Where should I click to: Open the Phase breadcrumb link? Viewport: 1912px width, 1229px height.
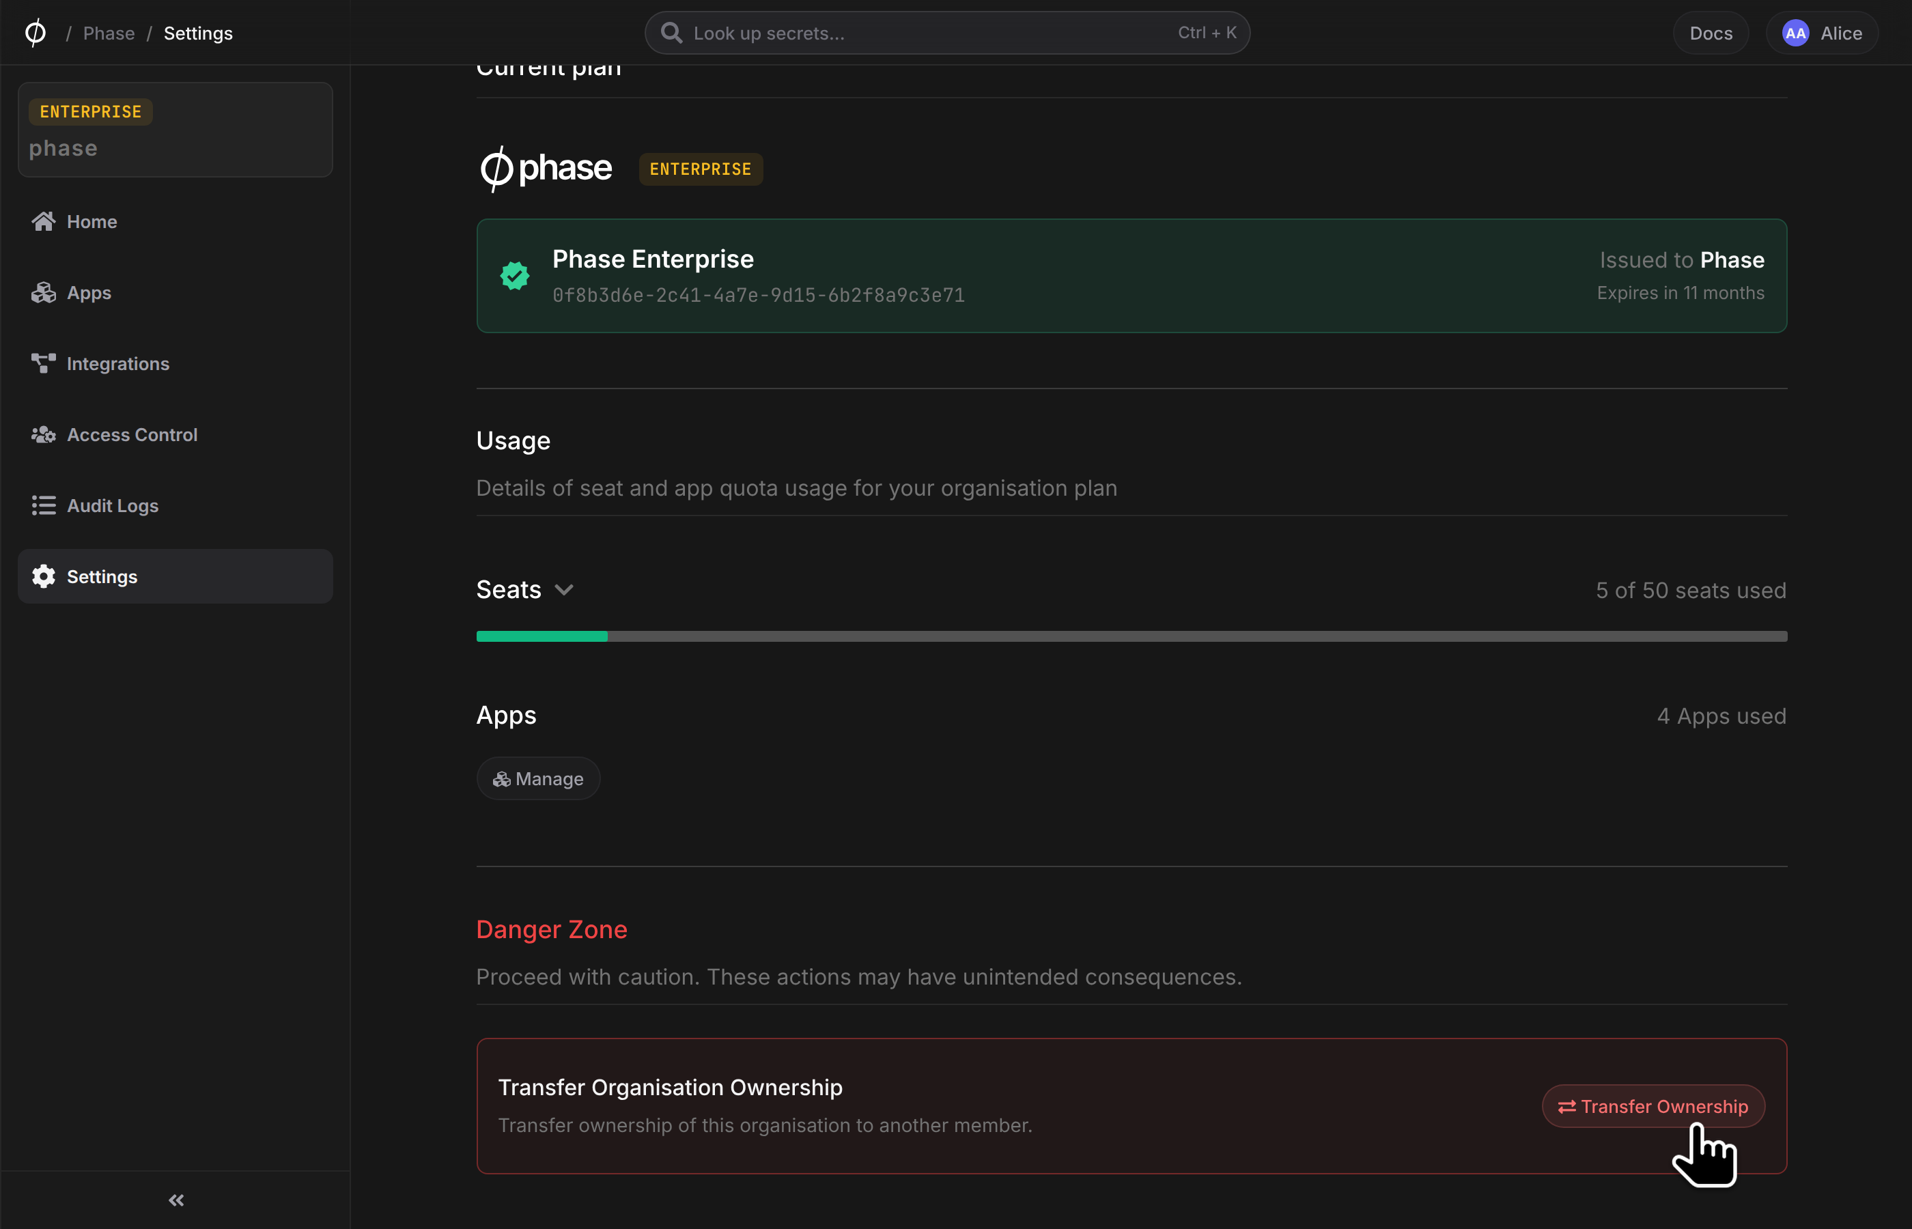click(109, 33)
